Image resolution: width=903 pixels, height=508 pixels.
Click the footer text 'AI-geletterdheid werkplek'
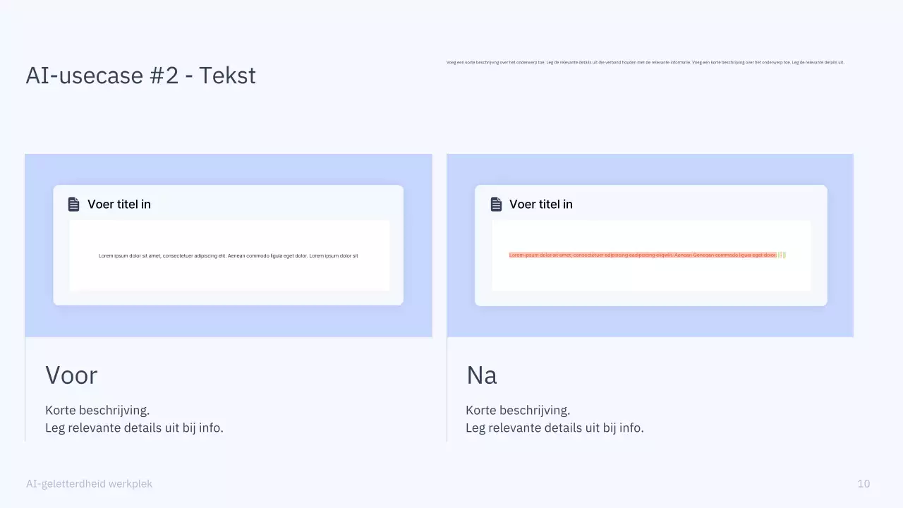point(89,483)
